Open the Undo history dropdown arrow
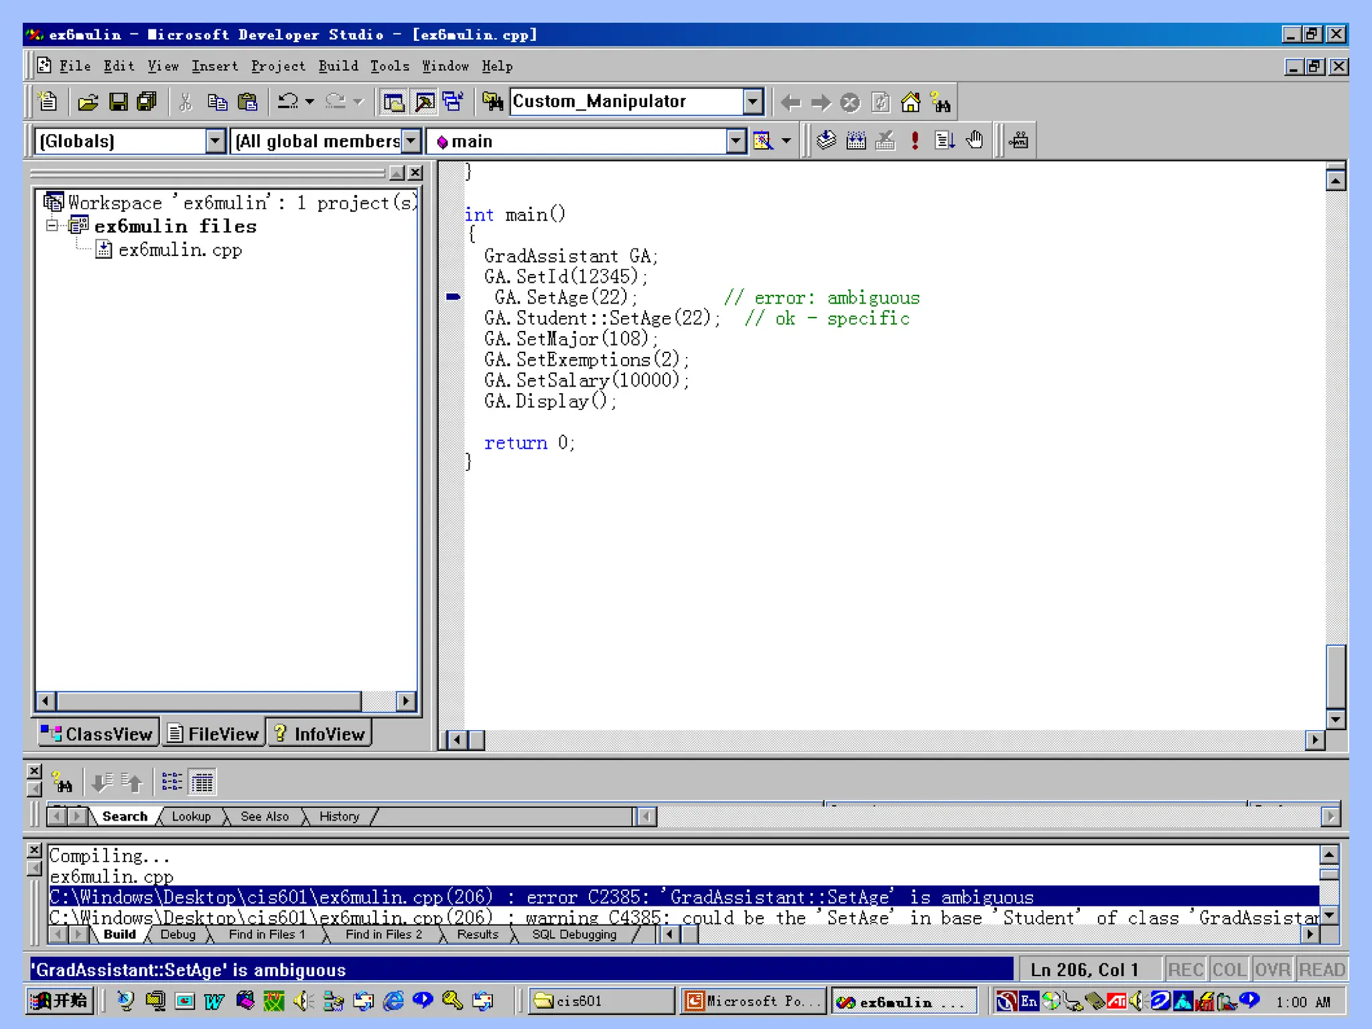This screenshot has width=1372, height=1029. [310, 102]
